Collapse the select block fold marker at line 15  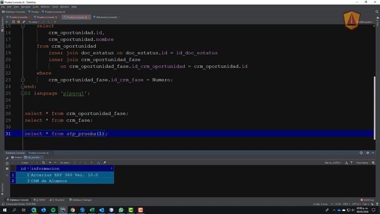coord(23,26)
